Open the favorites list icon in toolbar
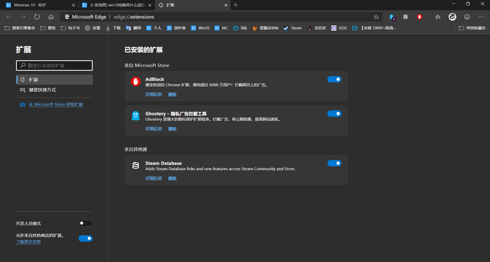Image resolution: width=490 pixels, height=262 pixels. [x=438, y=17]
